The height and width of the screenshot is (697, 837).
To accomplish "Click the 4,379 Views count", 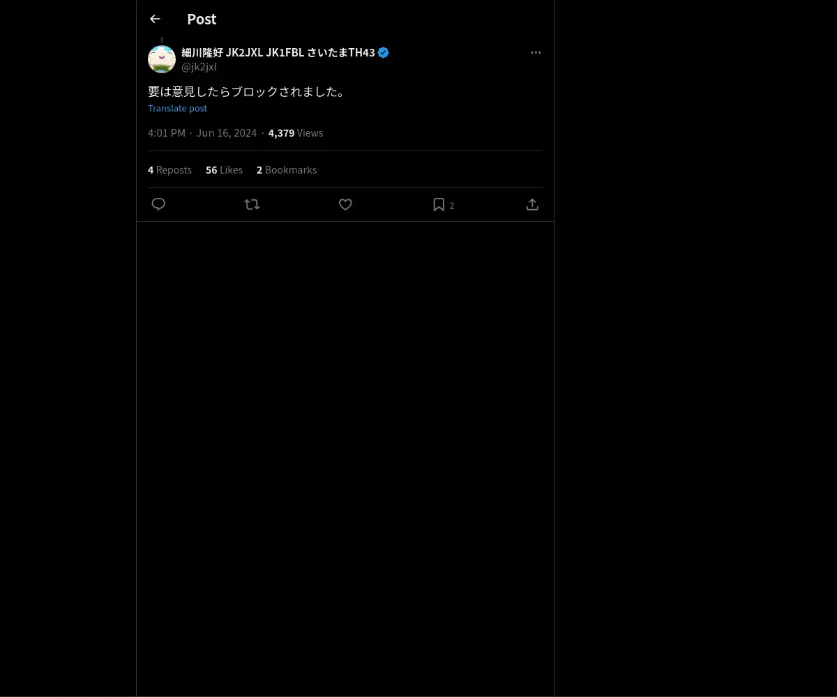I will (x=296, y=132).
